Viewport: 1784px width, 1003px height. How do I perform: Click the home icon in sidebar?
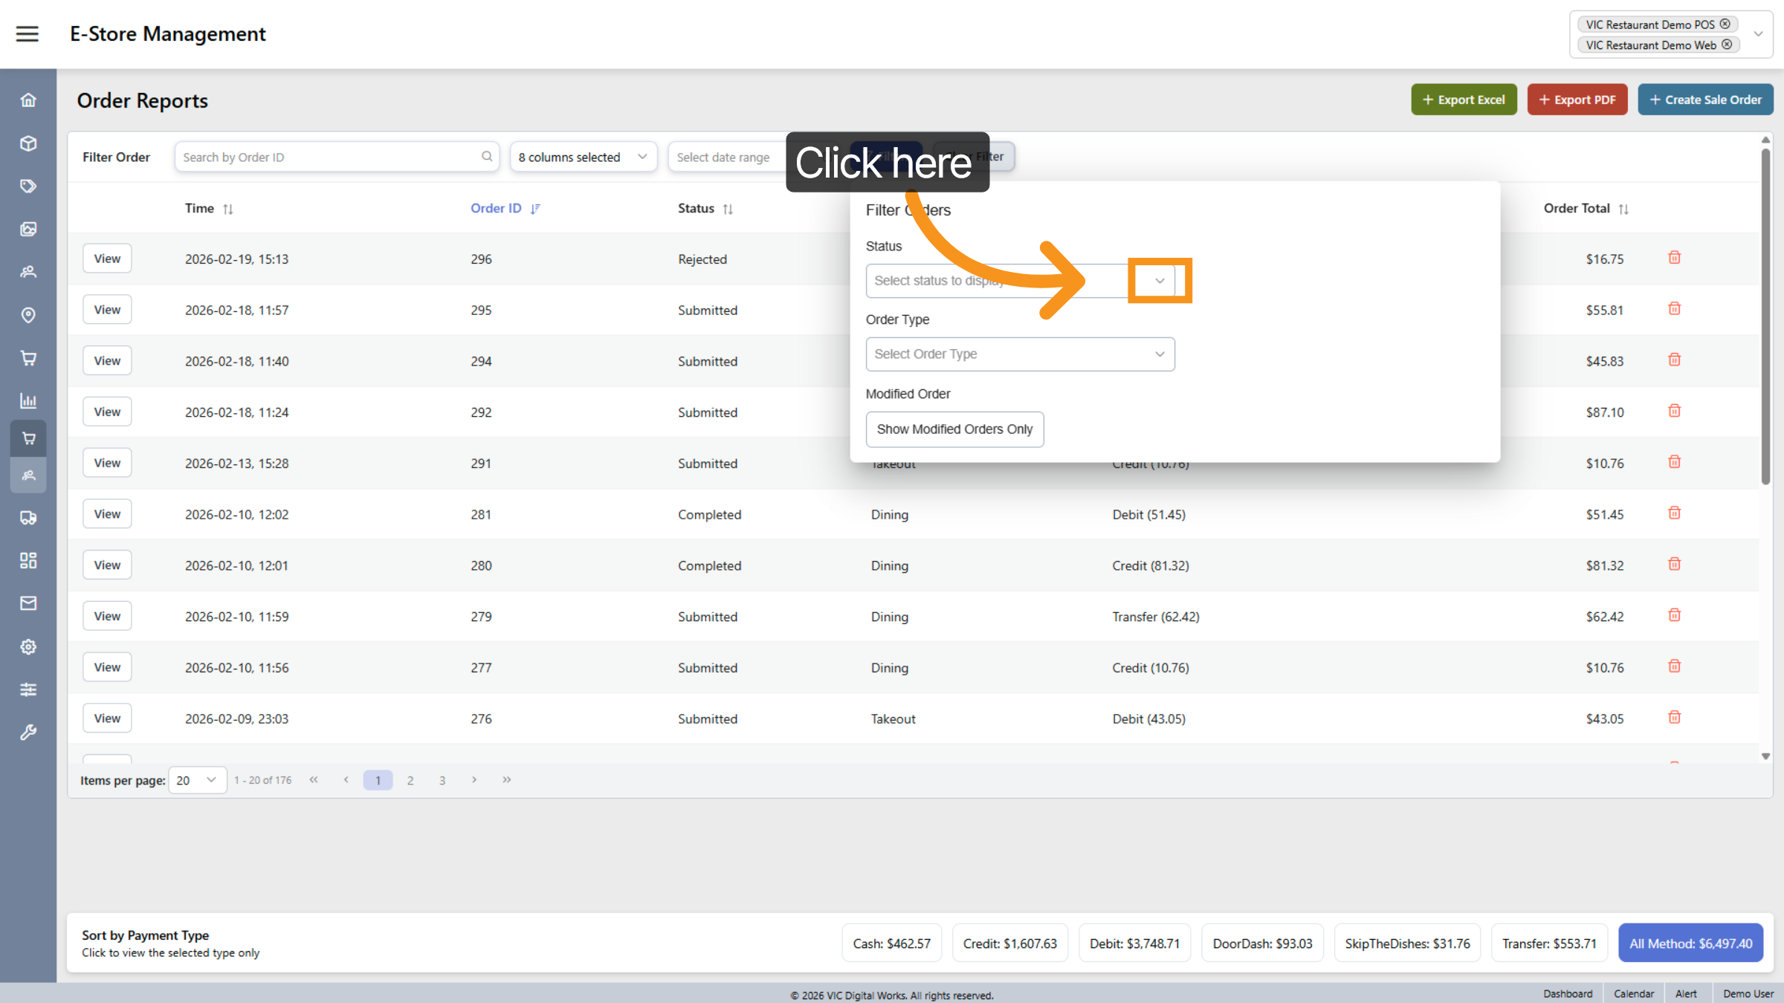coord(28,100)
